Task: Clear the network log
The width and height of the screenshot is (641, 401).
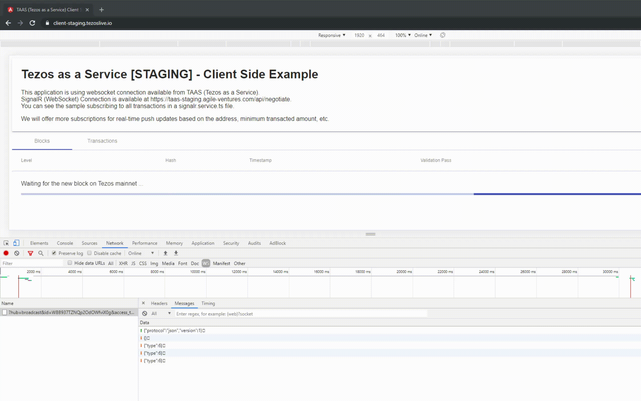Action: click(x=17, y=253)
